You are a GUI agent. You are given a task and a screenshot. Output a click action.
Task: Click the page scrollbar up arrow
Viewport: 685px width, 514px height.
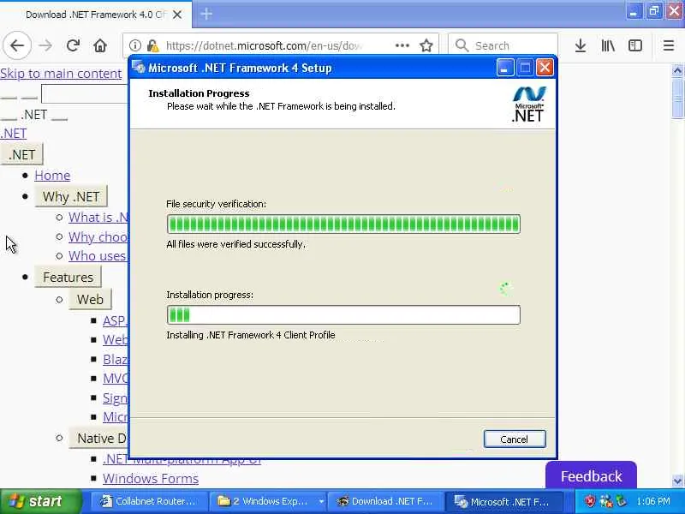(677, 70)
